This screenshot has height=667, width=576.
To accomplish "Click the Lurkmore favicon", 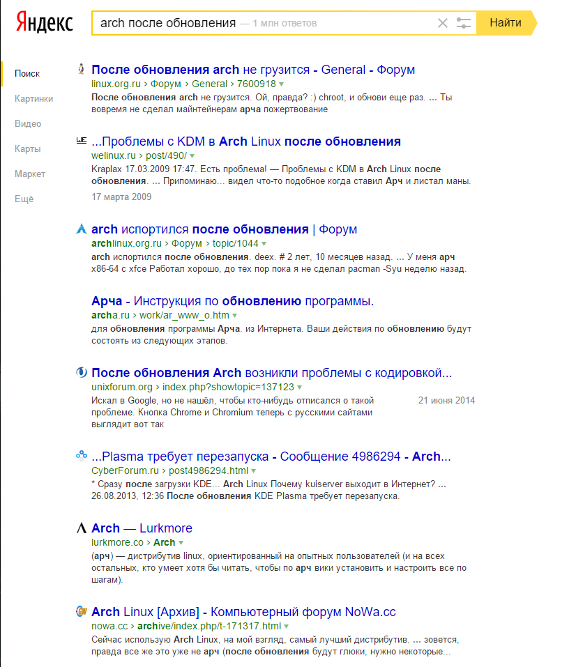I will point(82,528).
